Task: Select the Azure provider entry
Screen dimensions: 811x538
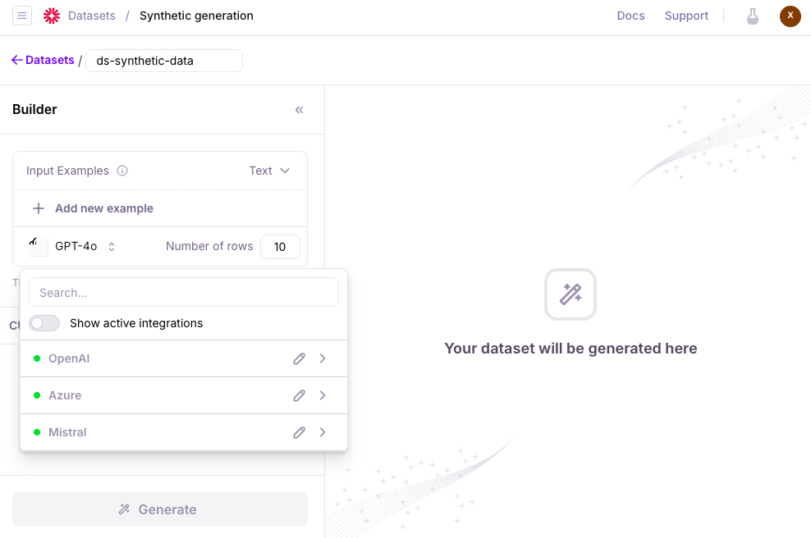Action: pyautogui.click(x=184, y=395)
